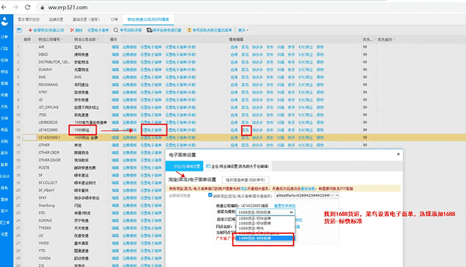466x267 pixels.
Task: Open 设置 in the blue sidebar
Action: pos(4,234)
